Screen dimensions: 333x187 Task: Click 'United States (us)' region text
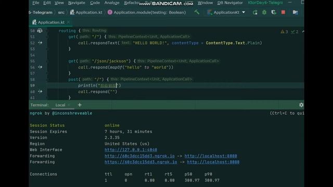pos(127,144)
